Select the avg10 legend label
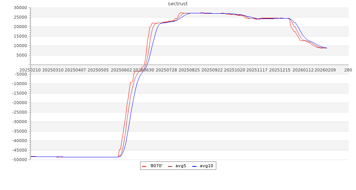356x190 pixels. point(206,166)
